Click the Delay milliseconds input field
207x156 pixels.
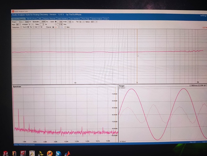point(42,24)
